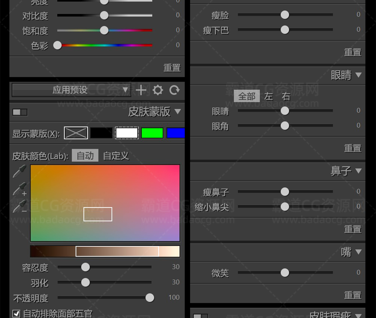Click the 瘦脸 slider handle

[285, 15]
